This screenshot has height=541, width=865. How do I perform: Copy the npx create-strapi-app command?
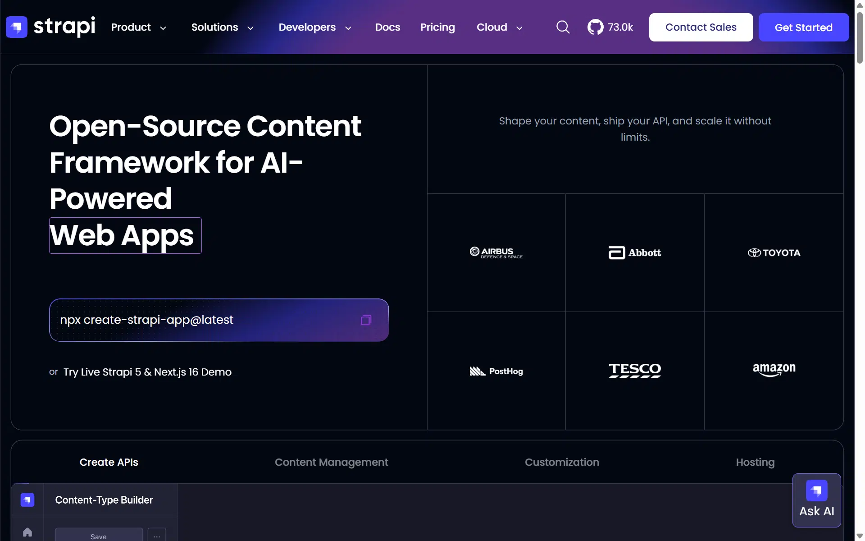click(366, 320)
